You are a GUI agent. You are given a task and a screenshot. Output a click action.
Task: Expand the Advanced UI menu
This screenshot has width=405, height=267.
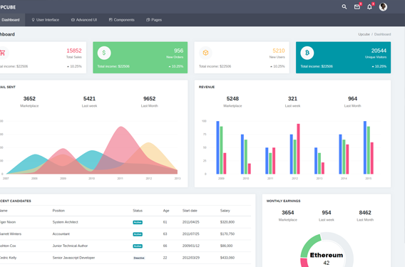pyautogui.click(x=84, y=20)
